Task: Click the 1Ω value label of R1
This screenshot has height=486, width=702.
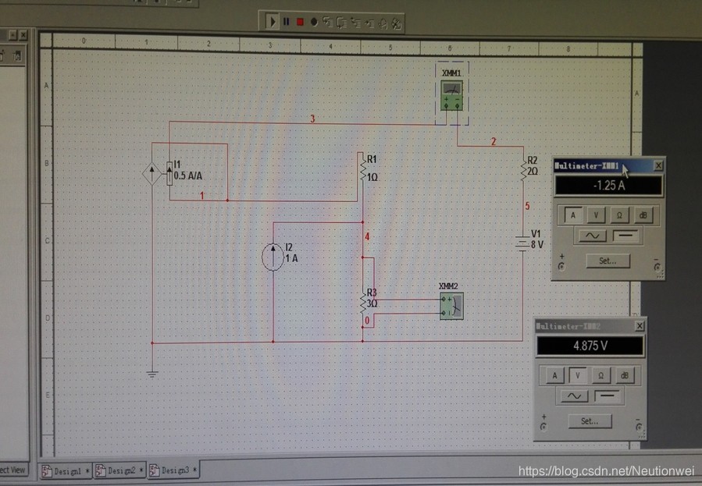Action: (x=372, y=178)
